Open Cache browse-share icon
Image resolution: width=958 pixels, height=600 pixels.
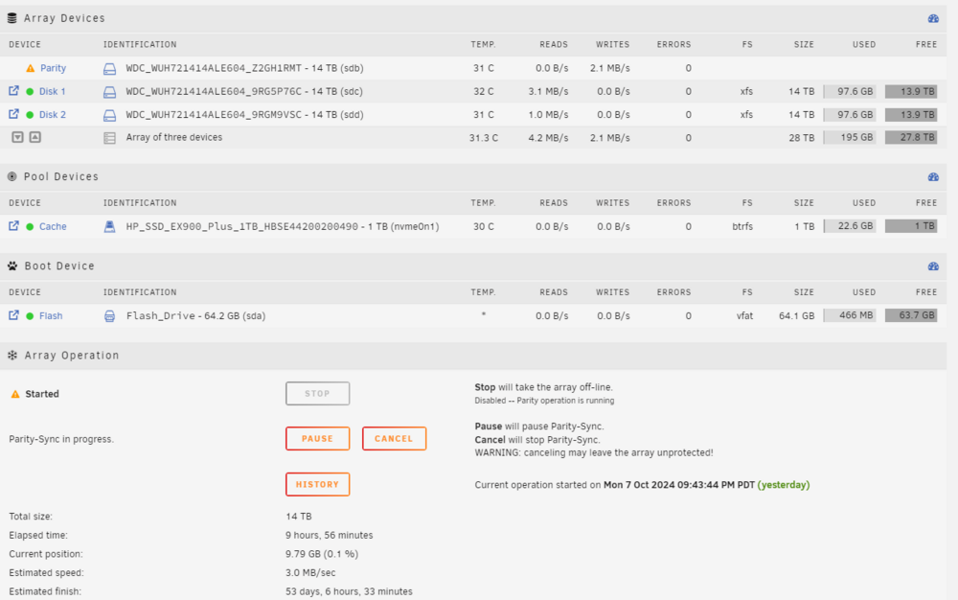click(x=13, y=226)
